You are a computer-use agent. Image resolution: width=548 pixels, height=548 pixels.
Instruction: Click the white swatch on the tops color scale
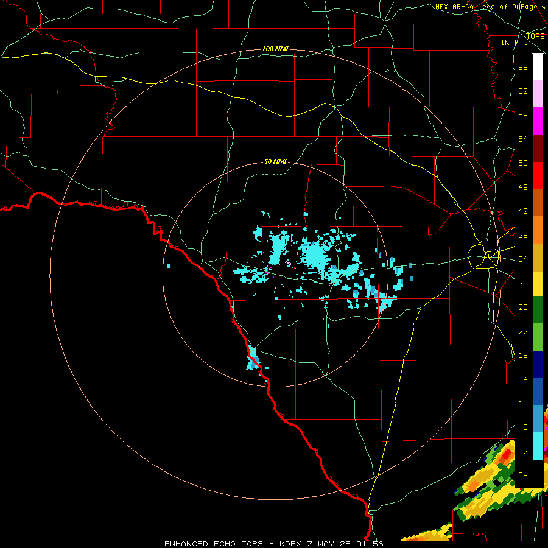[538, 67]
